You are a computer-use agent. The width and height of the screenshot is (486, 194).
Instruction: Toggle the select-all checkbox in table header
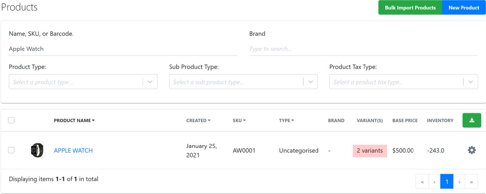[11, 120]
